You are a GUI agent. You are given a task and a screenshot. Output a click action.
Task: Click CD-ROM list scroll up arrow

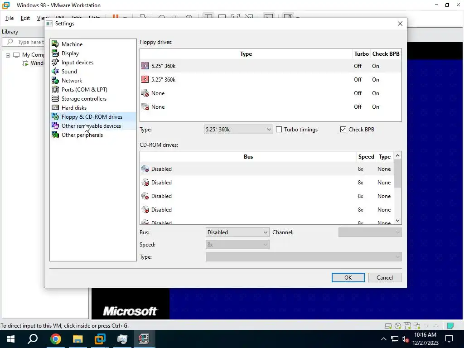pos(398,156)
